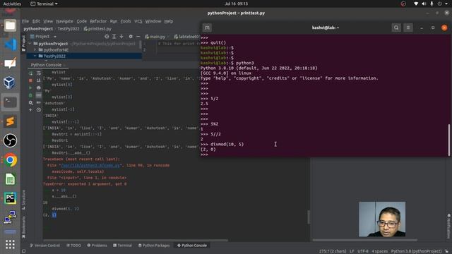Toggle the Project side tool window button
Screen dimensions: 452x254
[23, 43]
